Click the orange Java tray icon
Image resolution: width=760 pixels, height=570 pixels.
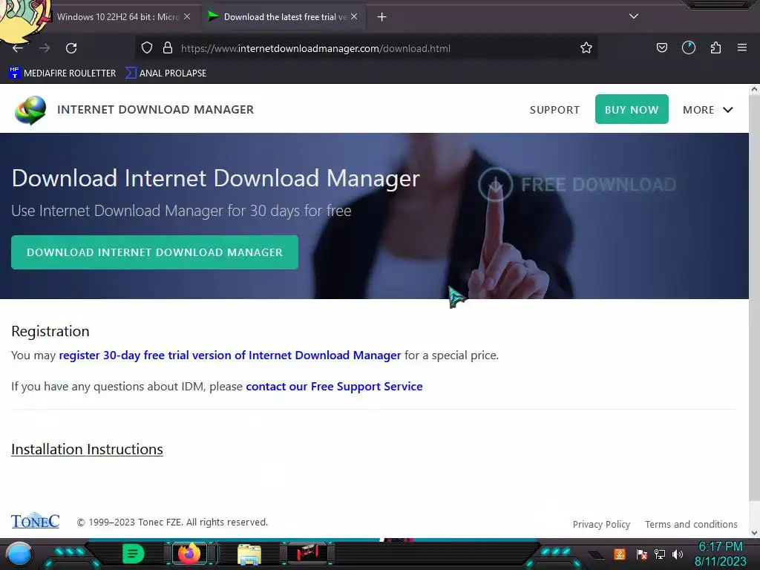[x=620, y=554]
